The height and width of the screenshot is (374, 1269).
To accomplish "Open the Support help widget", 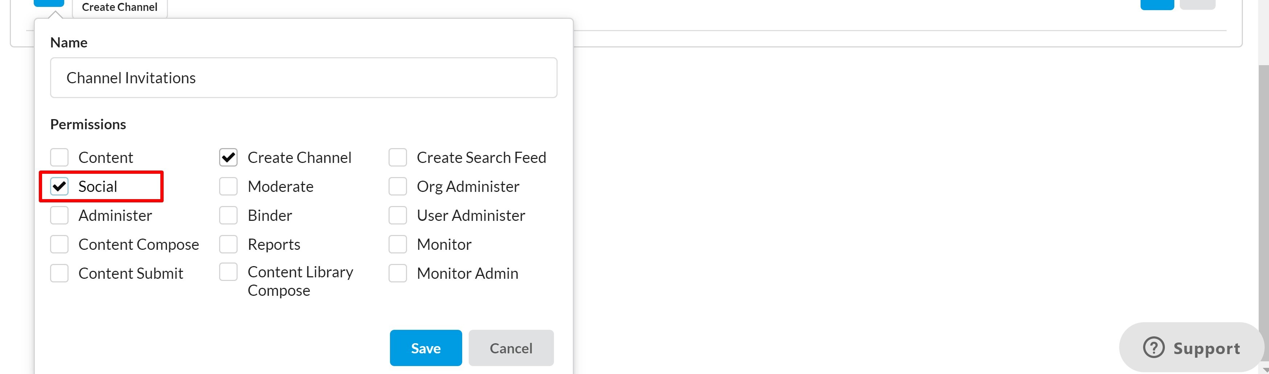I will coord(1191,348).
